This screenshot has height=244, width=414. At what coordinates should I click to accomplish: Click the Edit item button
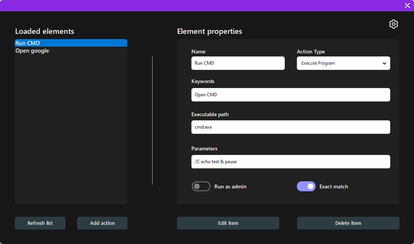pos(228,223)
